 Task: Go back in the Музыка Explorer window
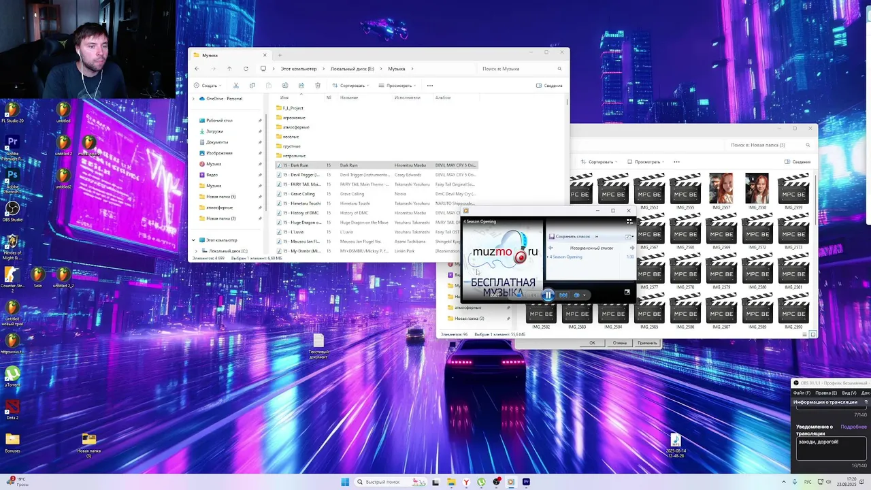pos(197,69)
